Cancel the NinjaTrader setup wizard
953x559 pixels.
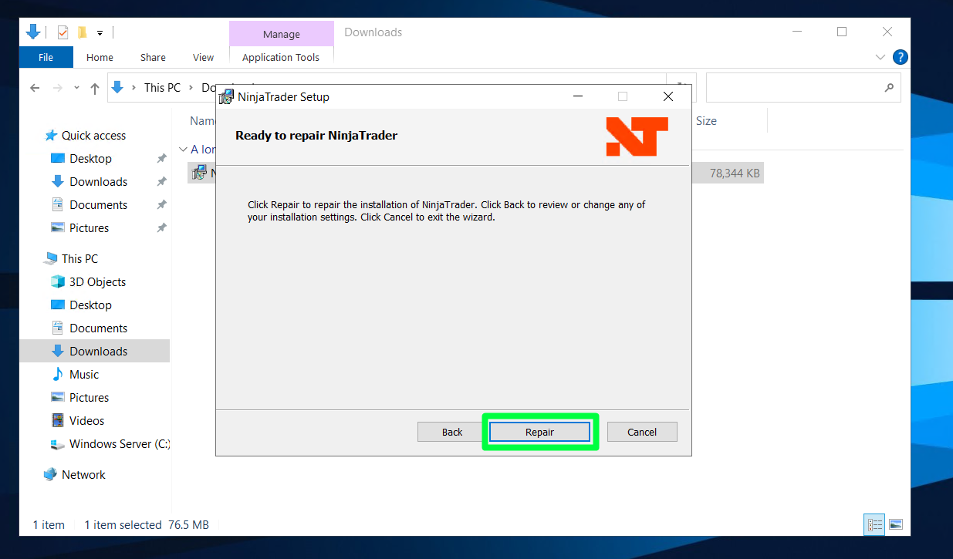point(641,432)
